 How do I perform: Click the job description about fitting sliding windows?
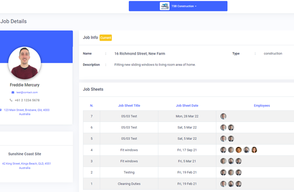[155, 65]
